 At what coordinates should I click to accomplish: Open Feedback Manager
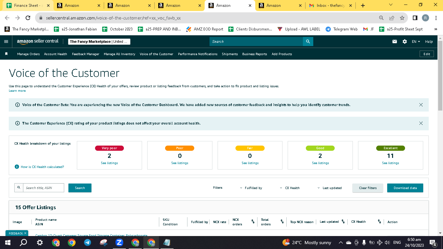point(86,54)
